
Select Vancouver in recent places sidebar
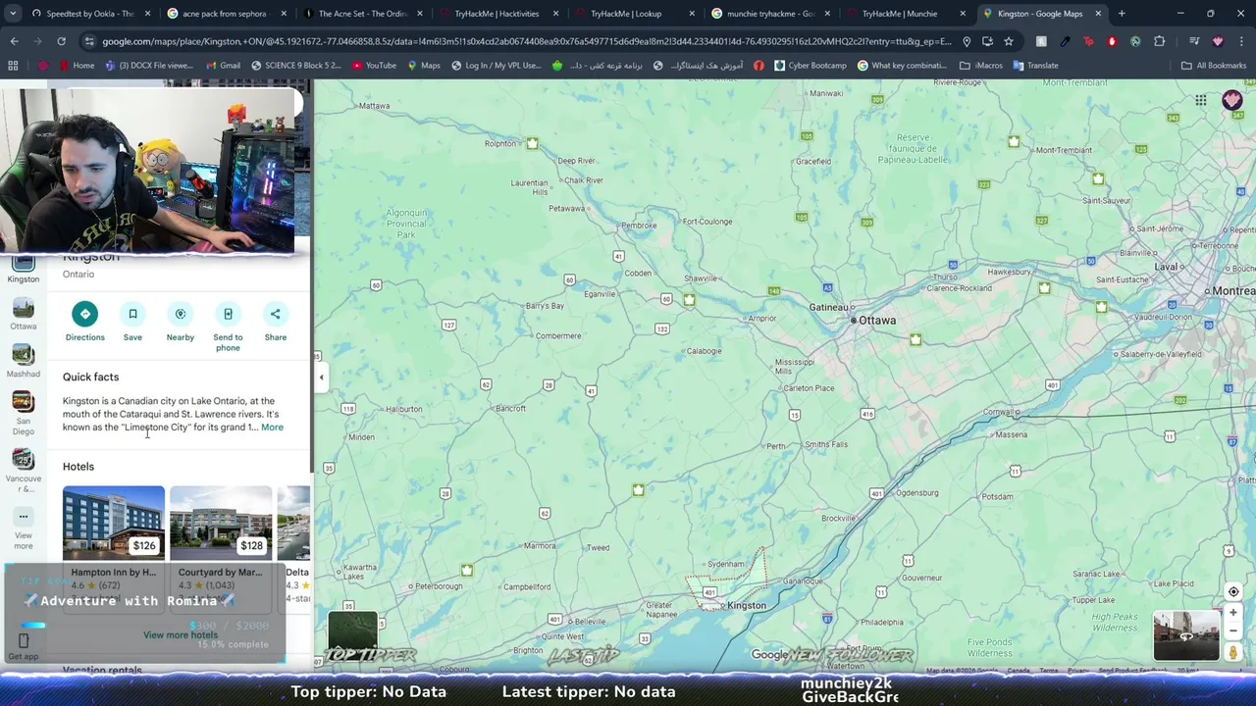(x=24, y=470)
